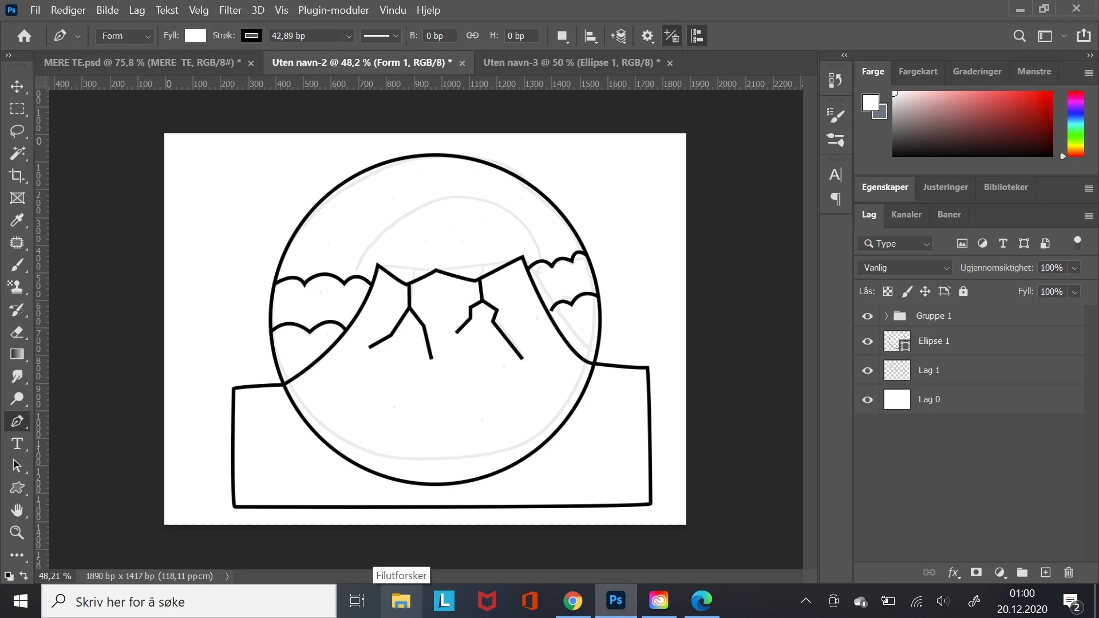
Task: Click the Windows search box
Action: tap(189, 601)
